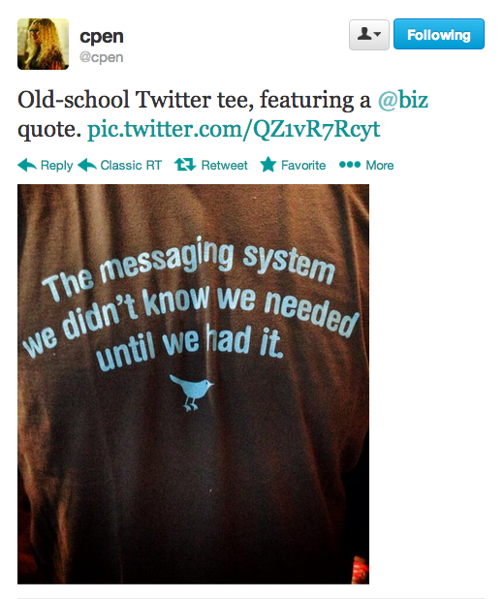Click the Reply arrow icon

pos(27,165)
